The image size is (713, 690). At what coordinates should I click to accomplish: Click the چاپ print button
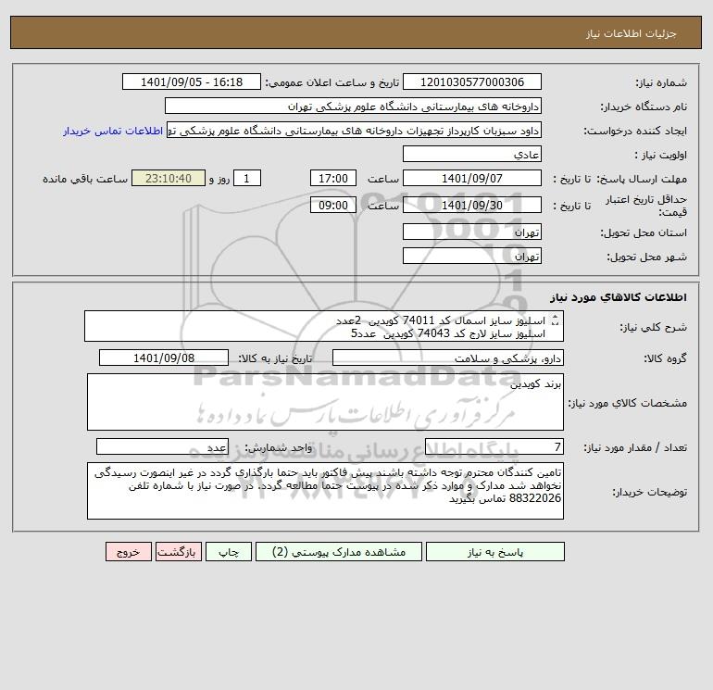(229, 552)
